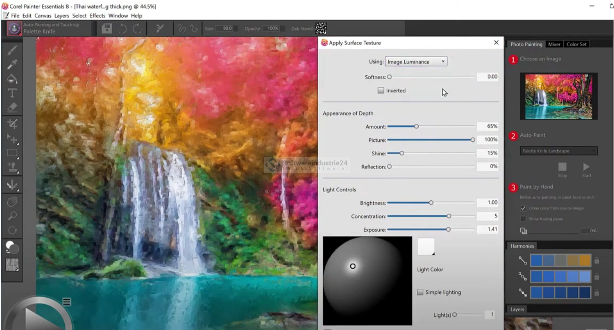Enable the Inverted checkbox
The height and width of the screenshot is (330, 614).
pos(381,90)
